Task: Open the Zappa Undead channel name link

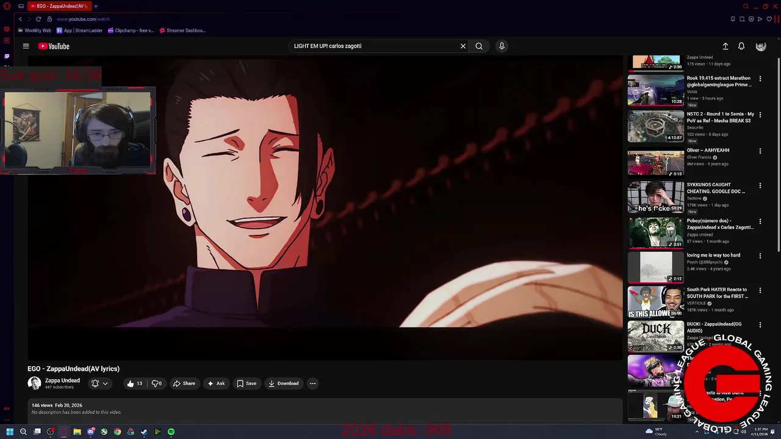Action: [x=62, y=380]
